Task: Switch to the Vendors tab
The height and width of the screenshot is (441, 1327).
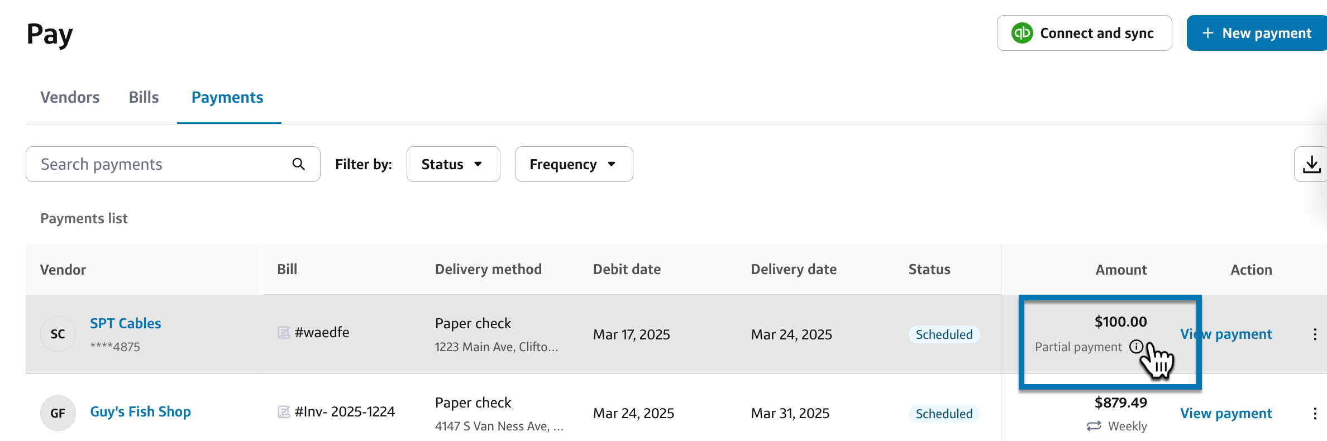Action: tap(70, 97)
